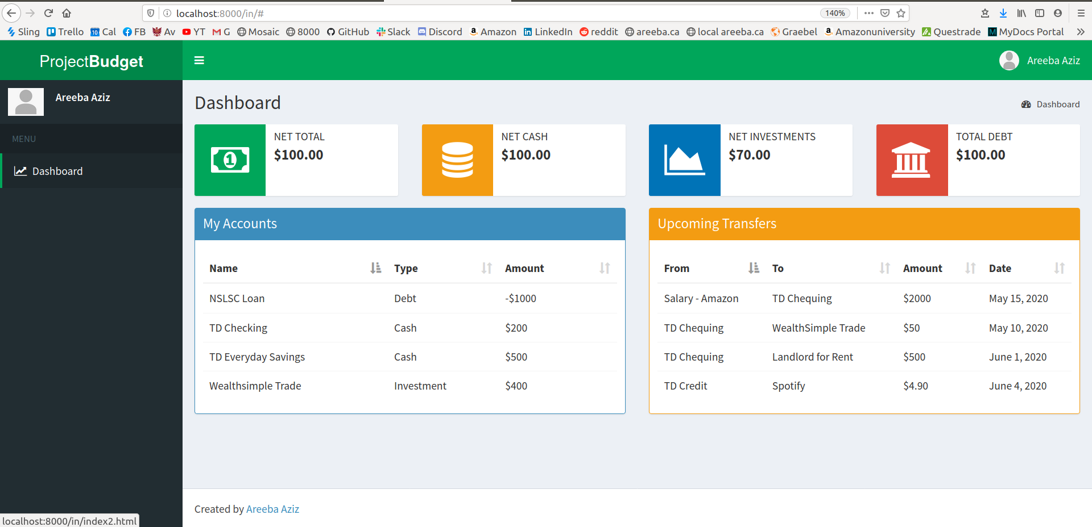Image resolution: width=1092 pixels, height=527 pixels.
Task: Save page to Pocket
Action: tap(885, 13)
